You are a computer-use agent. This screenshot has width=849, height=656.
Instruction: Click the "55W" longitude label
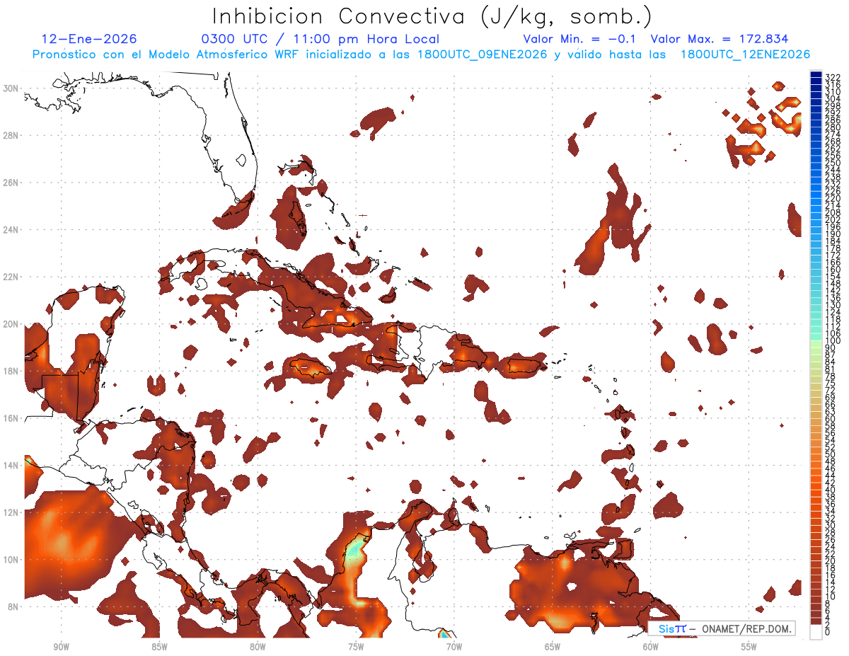(749, 646)
